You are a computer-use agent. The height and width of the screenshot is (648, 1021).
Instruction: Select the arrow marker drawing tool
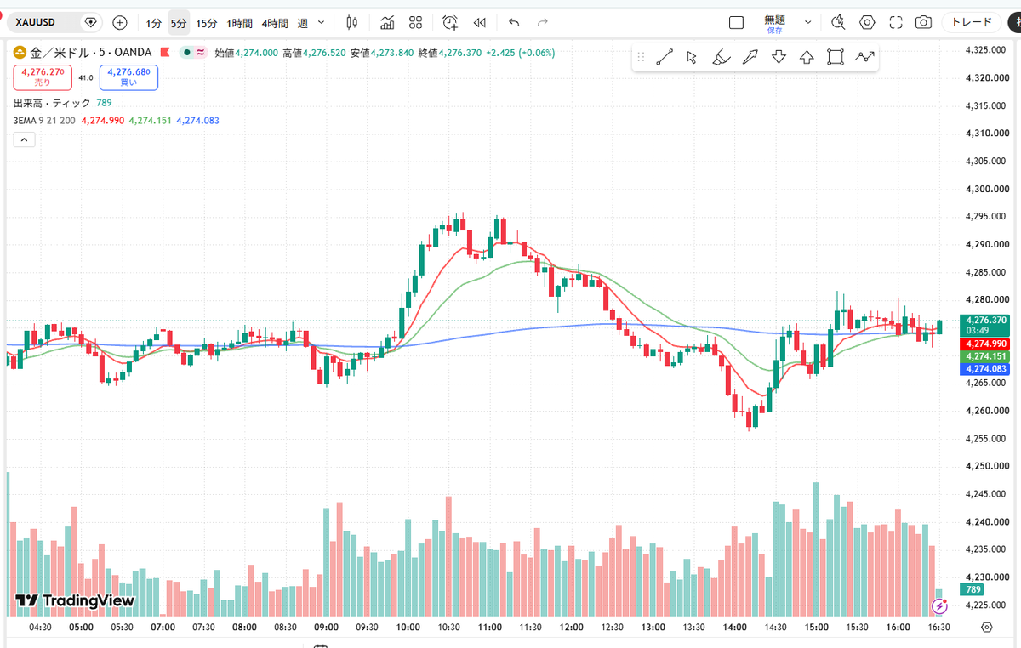click(x=750, y=57)
